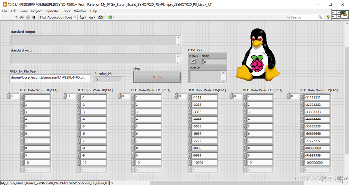Click the Search input field
Viewport: 349px width, 185px height.
pos(304,17)
